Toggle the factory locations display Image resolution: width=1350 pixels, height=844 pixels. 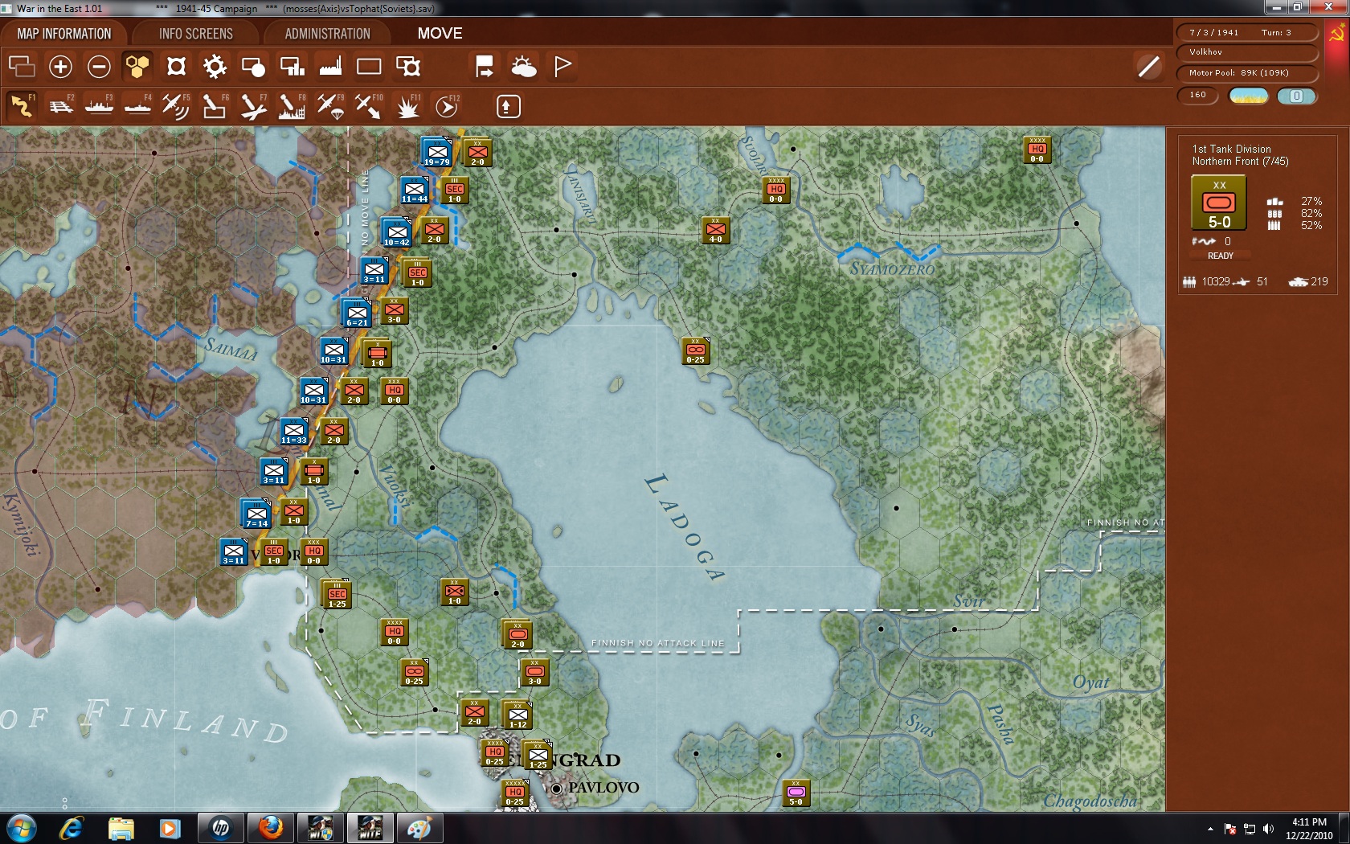pos(330,67)
